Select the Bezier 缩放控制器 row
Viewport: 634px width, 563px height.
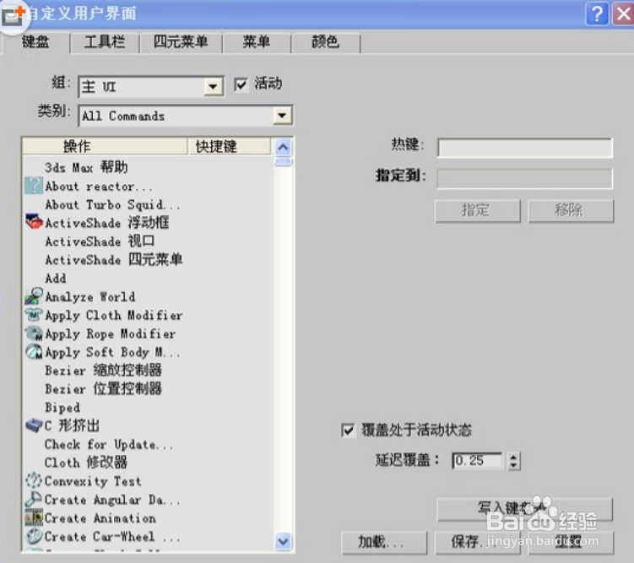click(148, 371)
